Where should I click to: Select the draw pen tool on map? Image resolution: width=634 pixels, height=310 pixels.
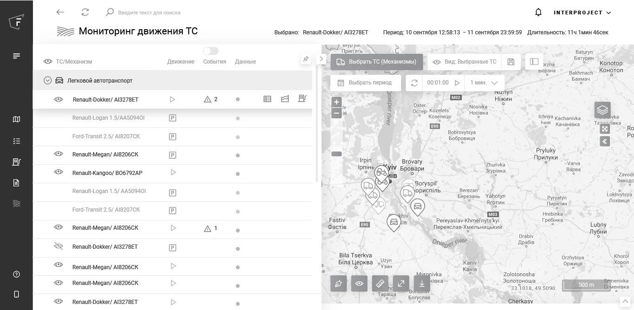pyautogui.click(x=339, y=284)
